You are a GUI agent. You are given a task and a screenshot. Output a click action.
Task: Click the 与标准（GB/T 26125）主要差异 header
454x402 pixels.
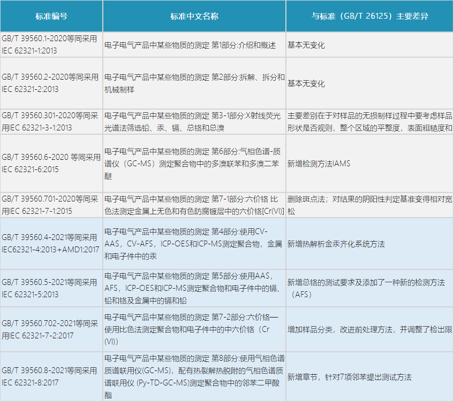tap(369, 16)
